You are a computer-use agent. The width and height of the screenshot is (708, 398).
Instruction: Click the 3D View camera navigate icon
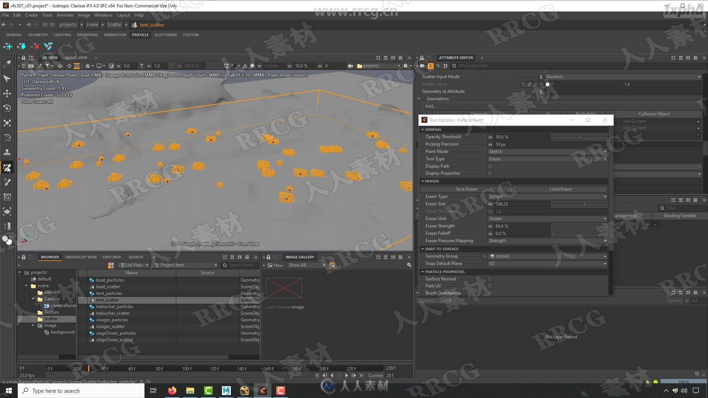click(350, 66)
